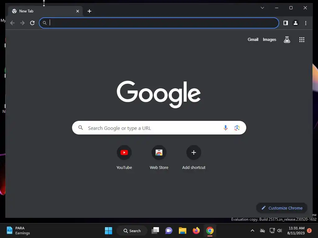Open the cloud sync tray icon

(x=262, y=231)
